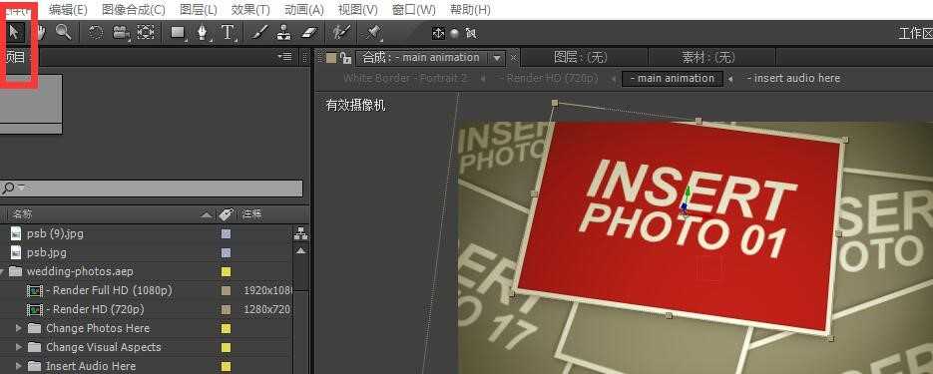This screenshot has height=374, width=933.
Task: Click the 有效摄像机 view label
Action: click(x=355, y=106)
